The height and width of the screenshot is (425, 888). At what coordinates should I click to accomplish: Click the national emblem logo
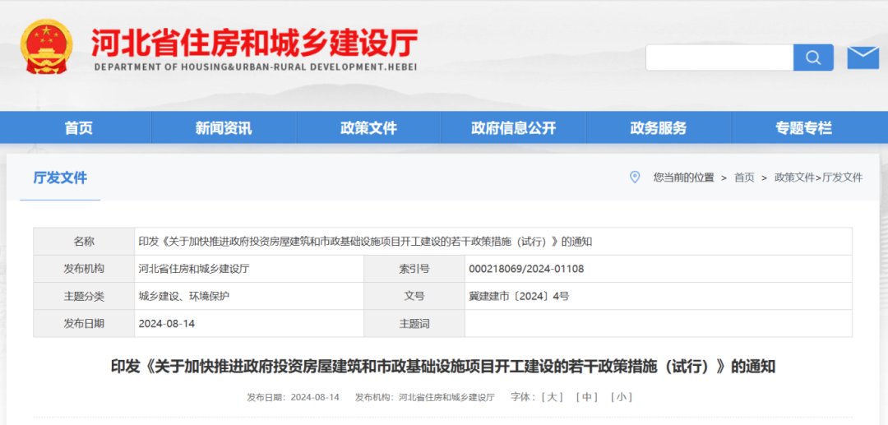click(x=47, y=47)
